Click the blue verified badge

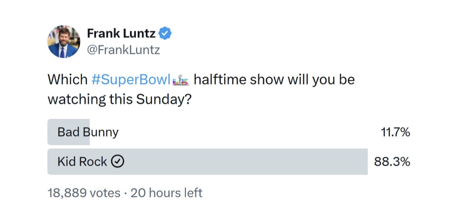[166, 34]
